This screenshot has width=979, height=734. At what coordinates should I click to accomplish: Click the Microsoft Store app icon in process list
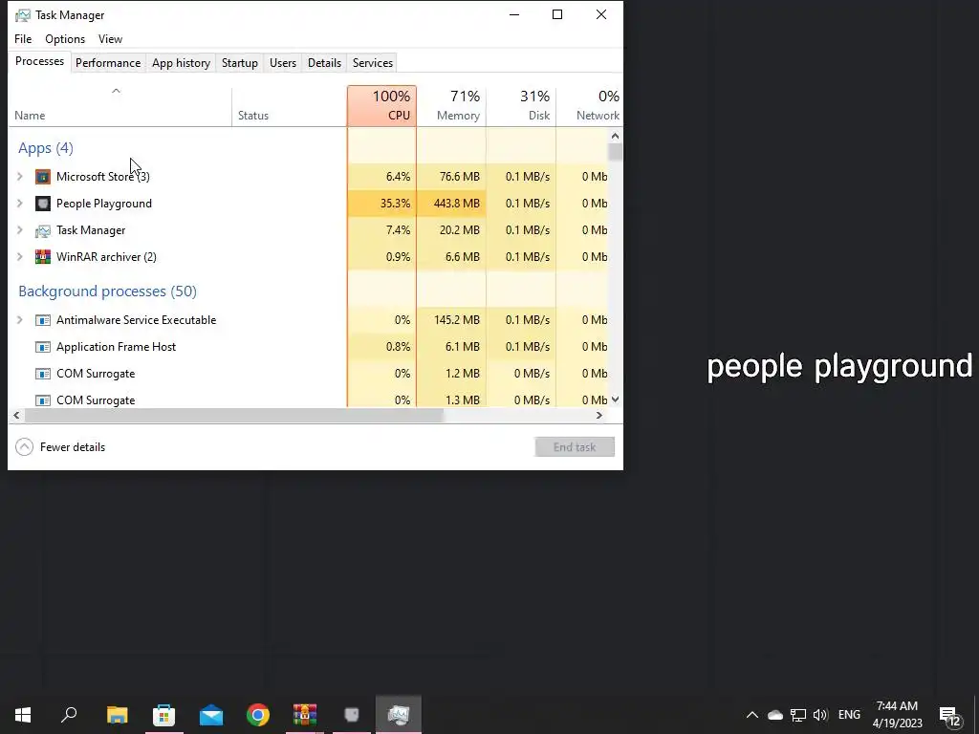[x=42, y=177]
